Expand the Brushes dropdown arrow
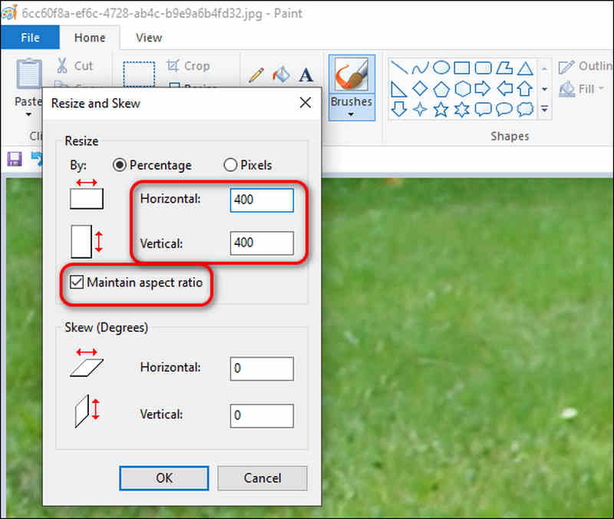This screenshot has height=519, width=614. pos(351,114)
